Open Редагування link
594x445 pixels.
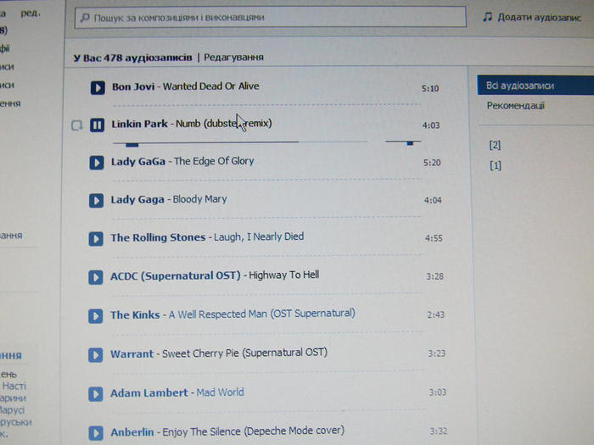coord(233,57)
